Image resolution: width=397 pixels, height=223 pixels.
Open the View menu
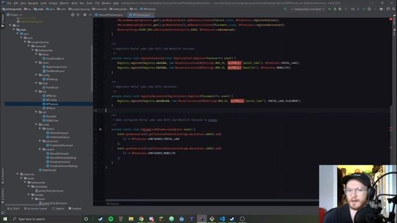click(23, 3)
